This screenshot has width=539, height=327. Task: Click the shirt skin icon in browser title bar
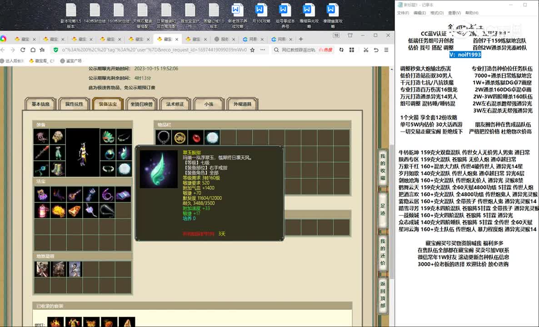point(350,35)
